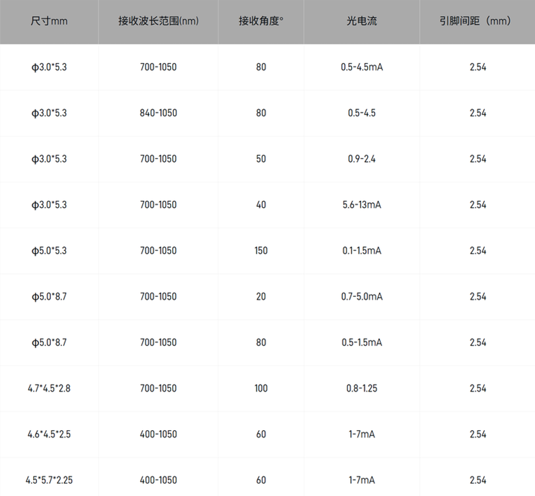Screen dimensions: 535x496
Task: Select the 0.5-4.5mA photocurrent cell
Action: (x=362, y=67)
